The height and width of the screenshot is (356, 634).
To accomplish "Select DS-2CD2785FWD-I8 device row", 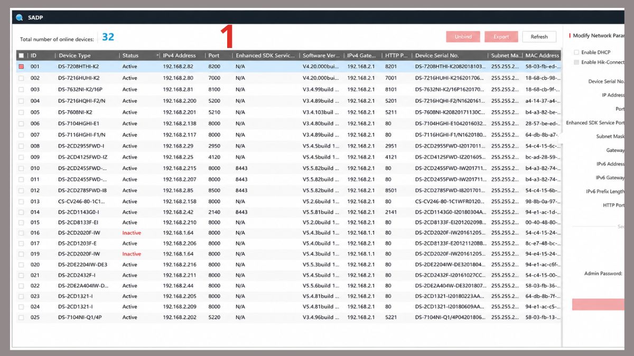I will (288, 190).
